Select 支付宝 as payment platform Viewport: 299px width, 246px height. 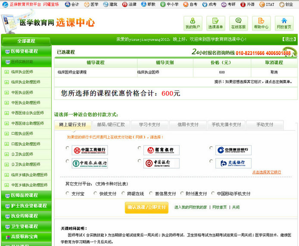coord(67,194)
